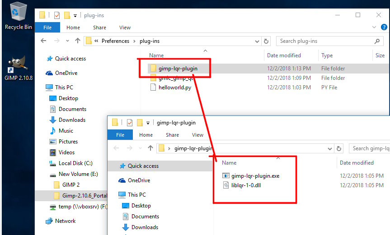
Task: Click New Folder icon in plug-ins title bar
Action: coord(67,15)
